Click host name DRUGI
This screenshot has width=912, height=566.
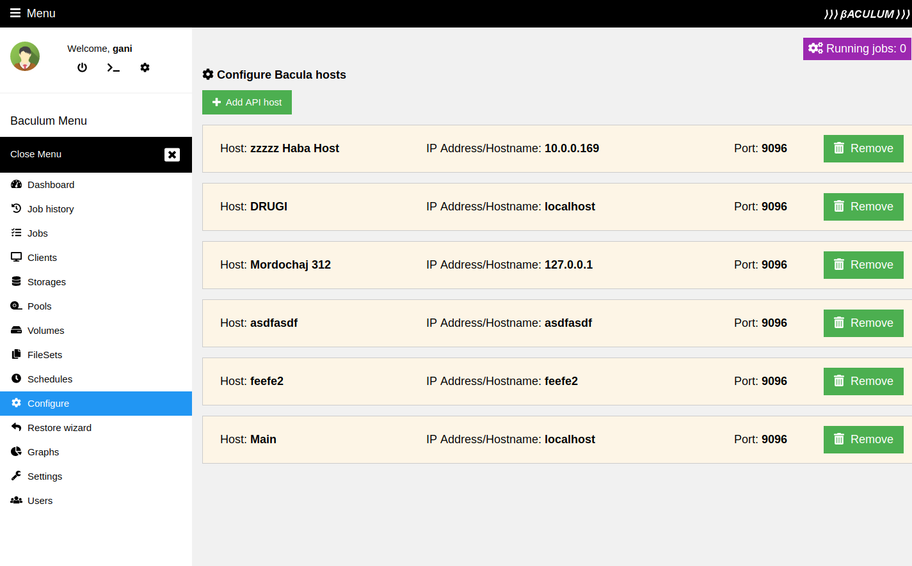[269, 207]
